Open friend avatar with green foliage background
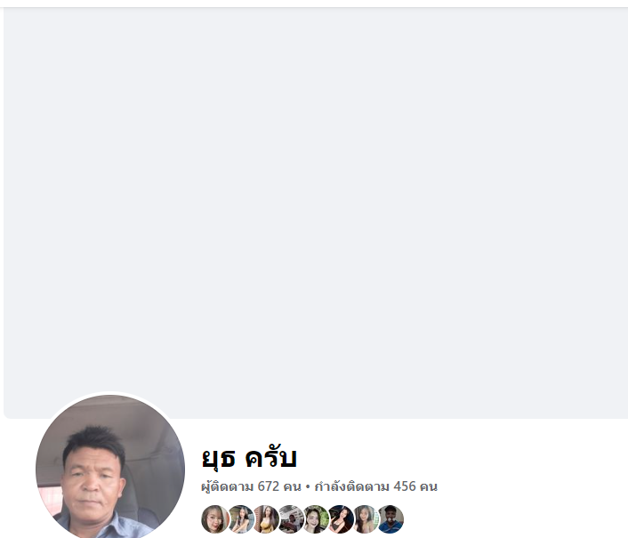Screen dimensions: 628x538 316,519
